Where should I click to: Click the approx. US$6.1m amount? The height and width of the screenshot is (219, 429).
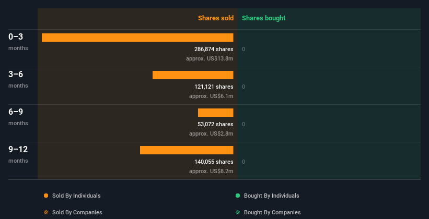pos(211,96)
